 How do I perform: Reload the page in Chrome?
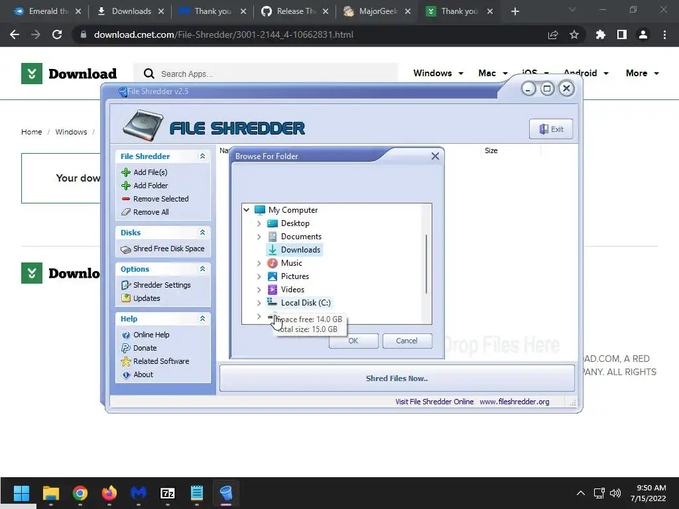(57, 34)
